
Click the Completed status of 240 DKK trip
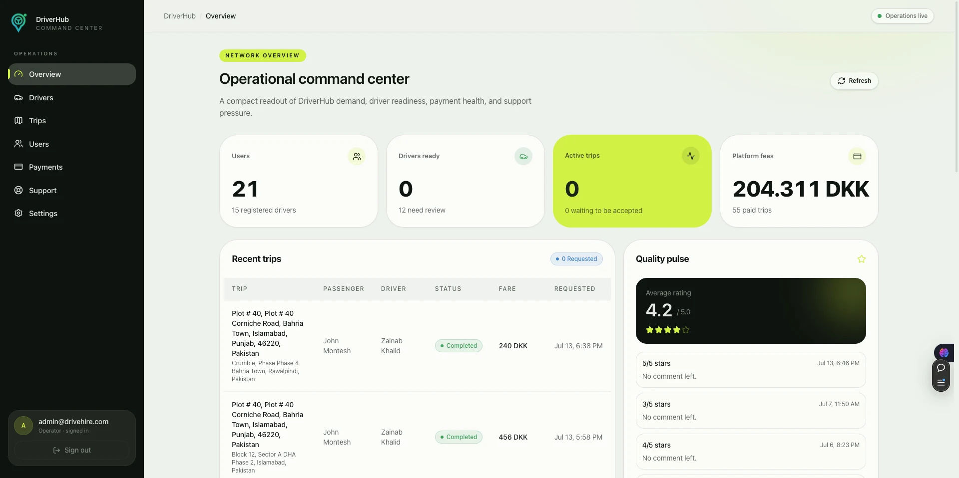[x=459, y=346]
